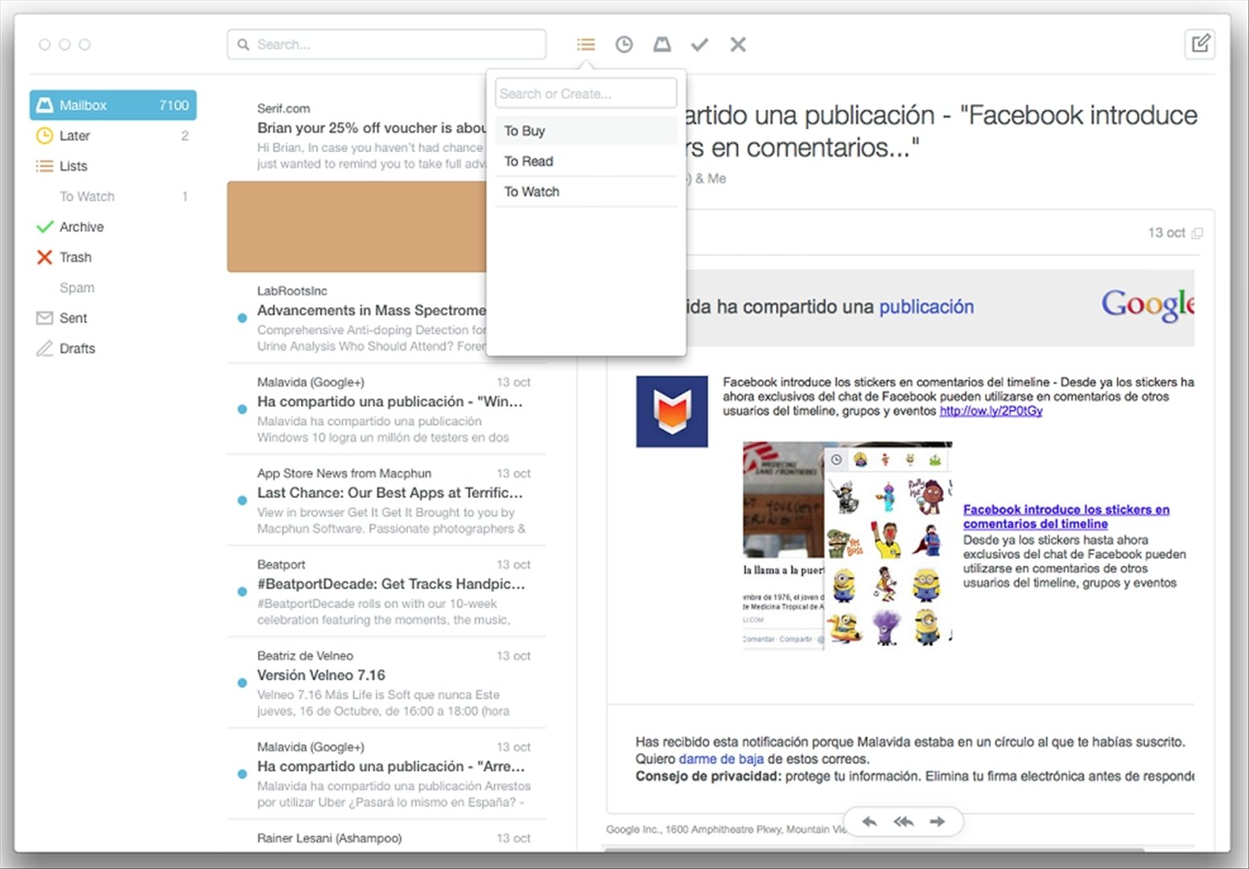Open Serif.com voucher email
Screen dimensions: 1249x869
(357, 136)
